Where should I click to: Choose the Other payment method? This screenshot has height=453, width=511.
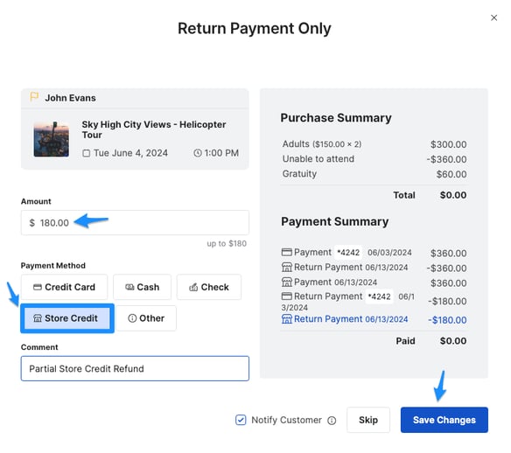(146, 318)
